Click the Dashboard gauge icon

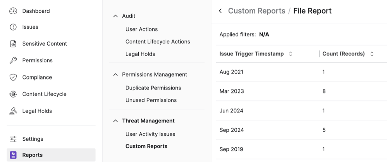pos(13,11)
